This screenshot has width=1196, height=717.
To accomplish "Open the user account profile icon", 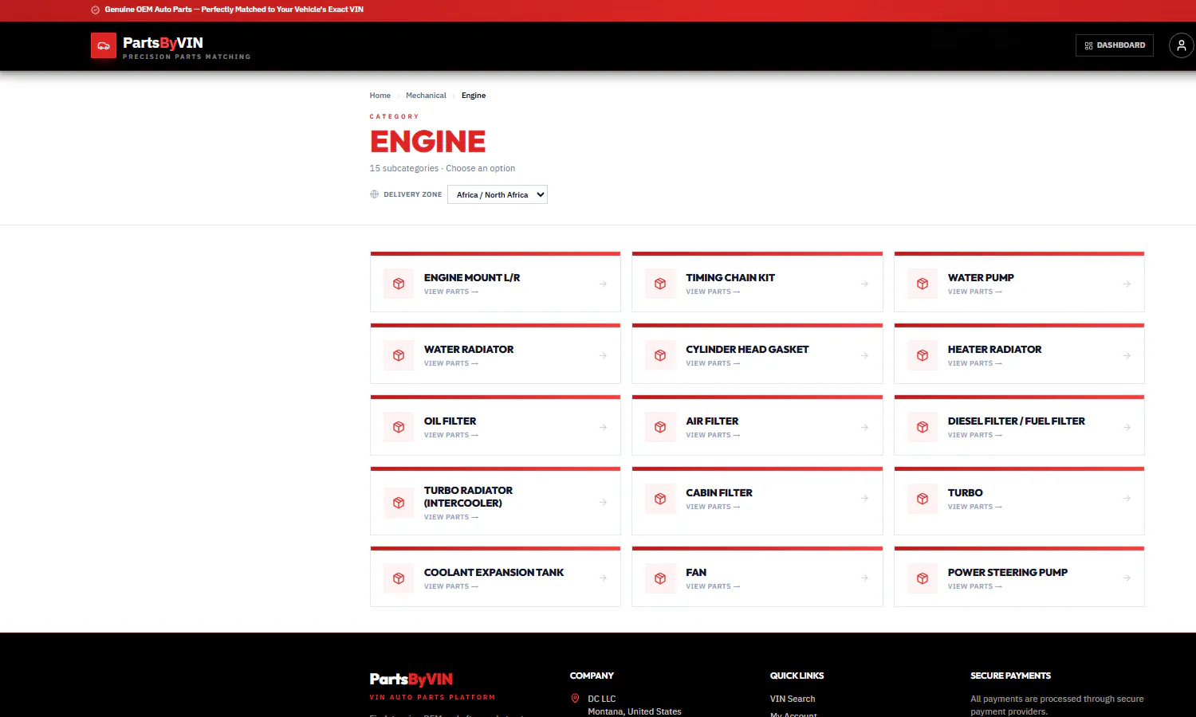I will click(1182, 45).
